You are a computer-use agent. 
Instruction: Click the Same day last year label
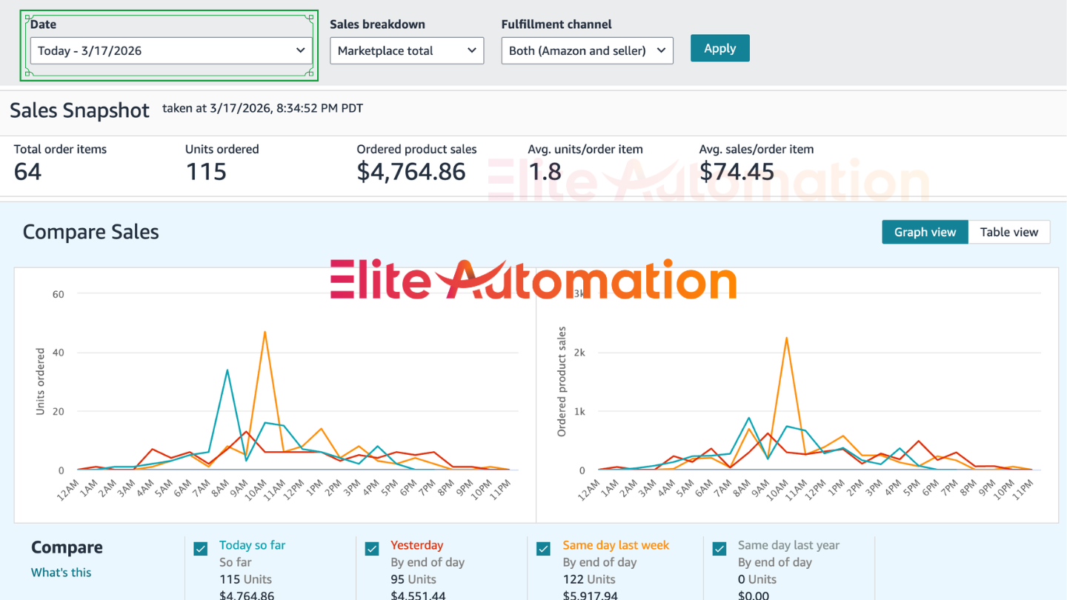[788, 545]
